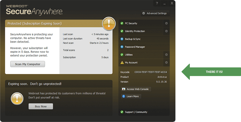Screen dimensions: 241x122
Task: Expand the Utilities section
Action: (x=129, y=55)
